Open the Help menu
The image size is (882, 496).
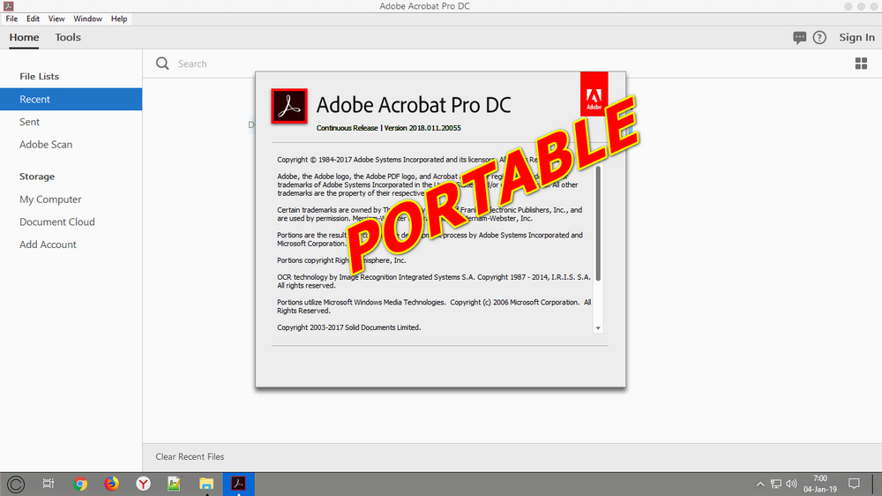click(119, 19)
